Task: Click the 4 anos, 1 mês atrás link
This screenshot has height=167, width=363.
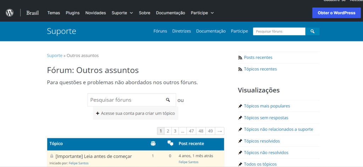Action: tap(196, 156)
